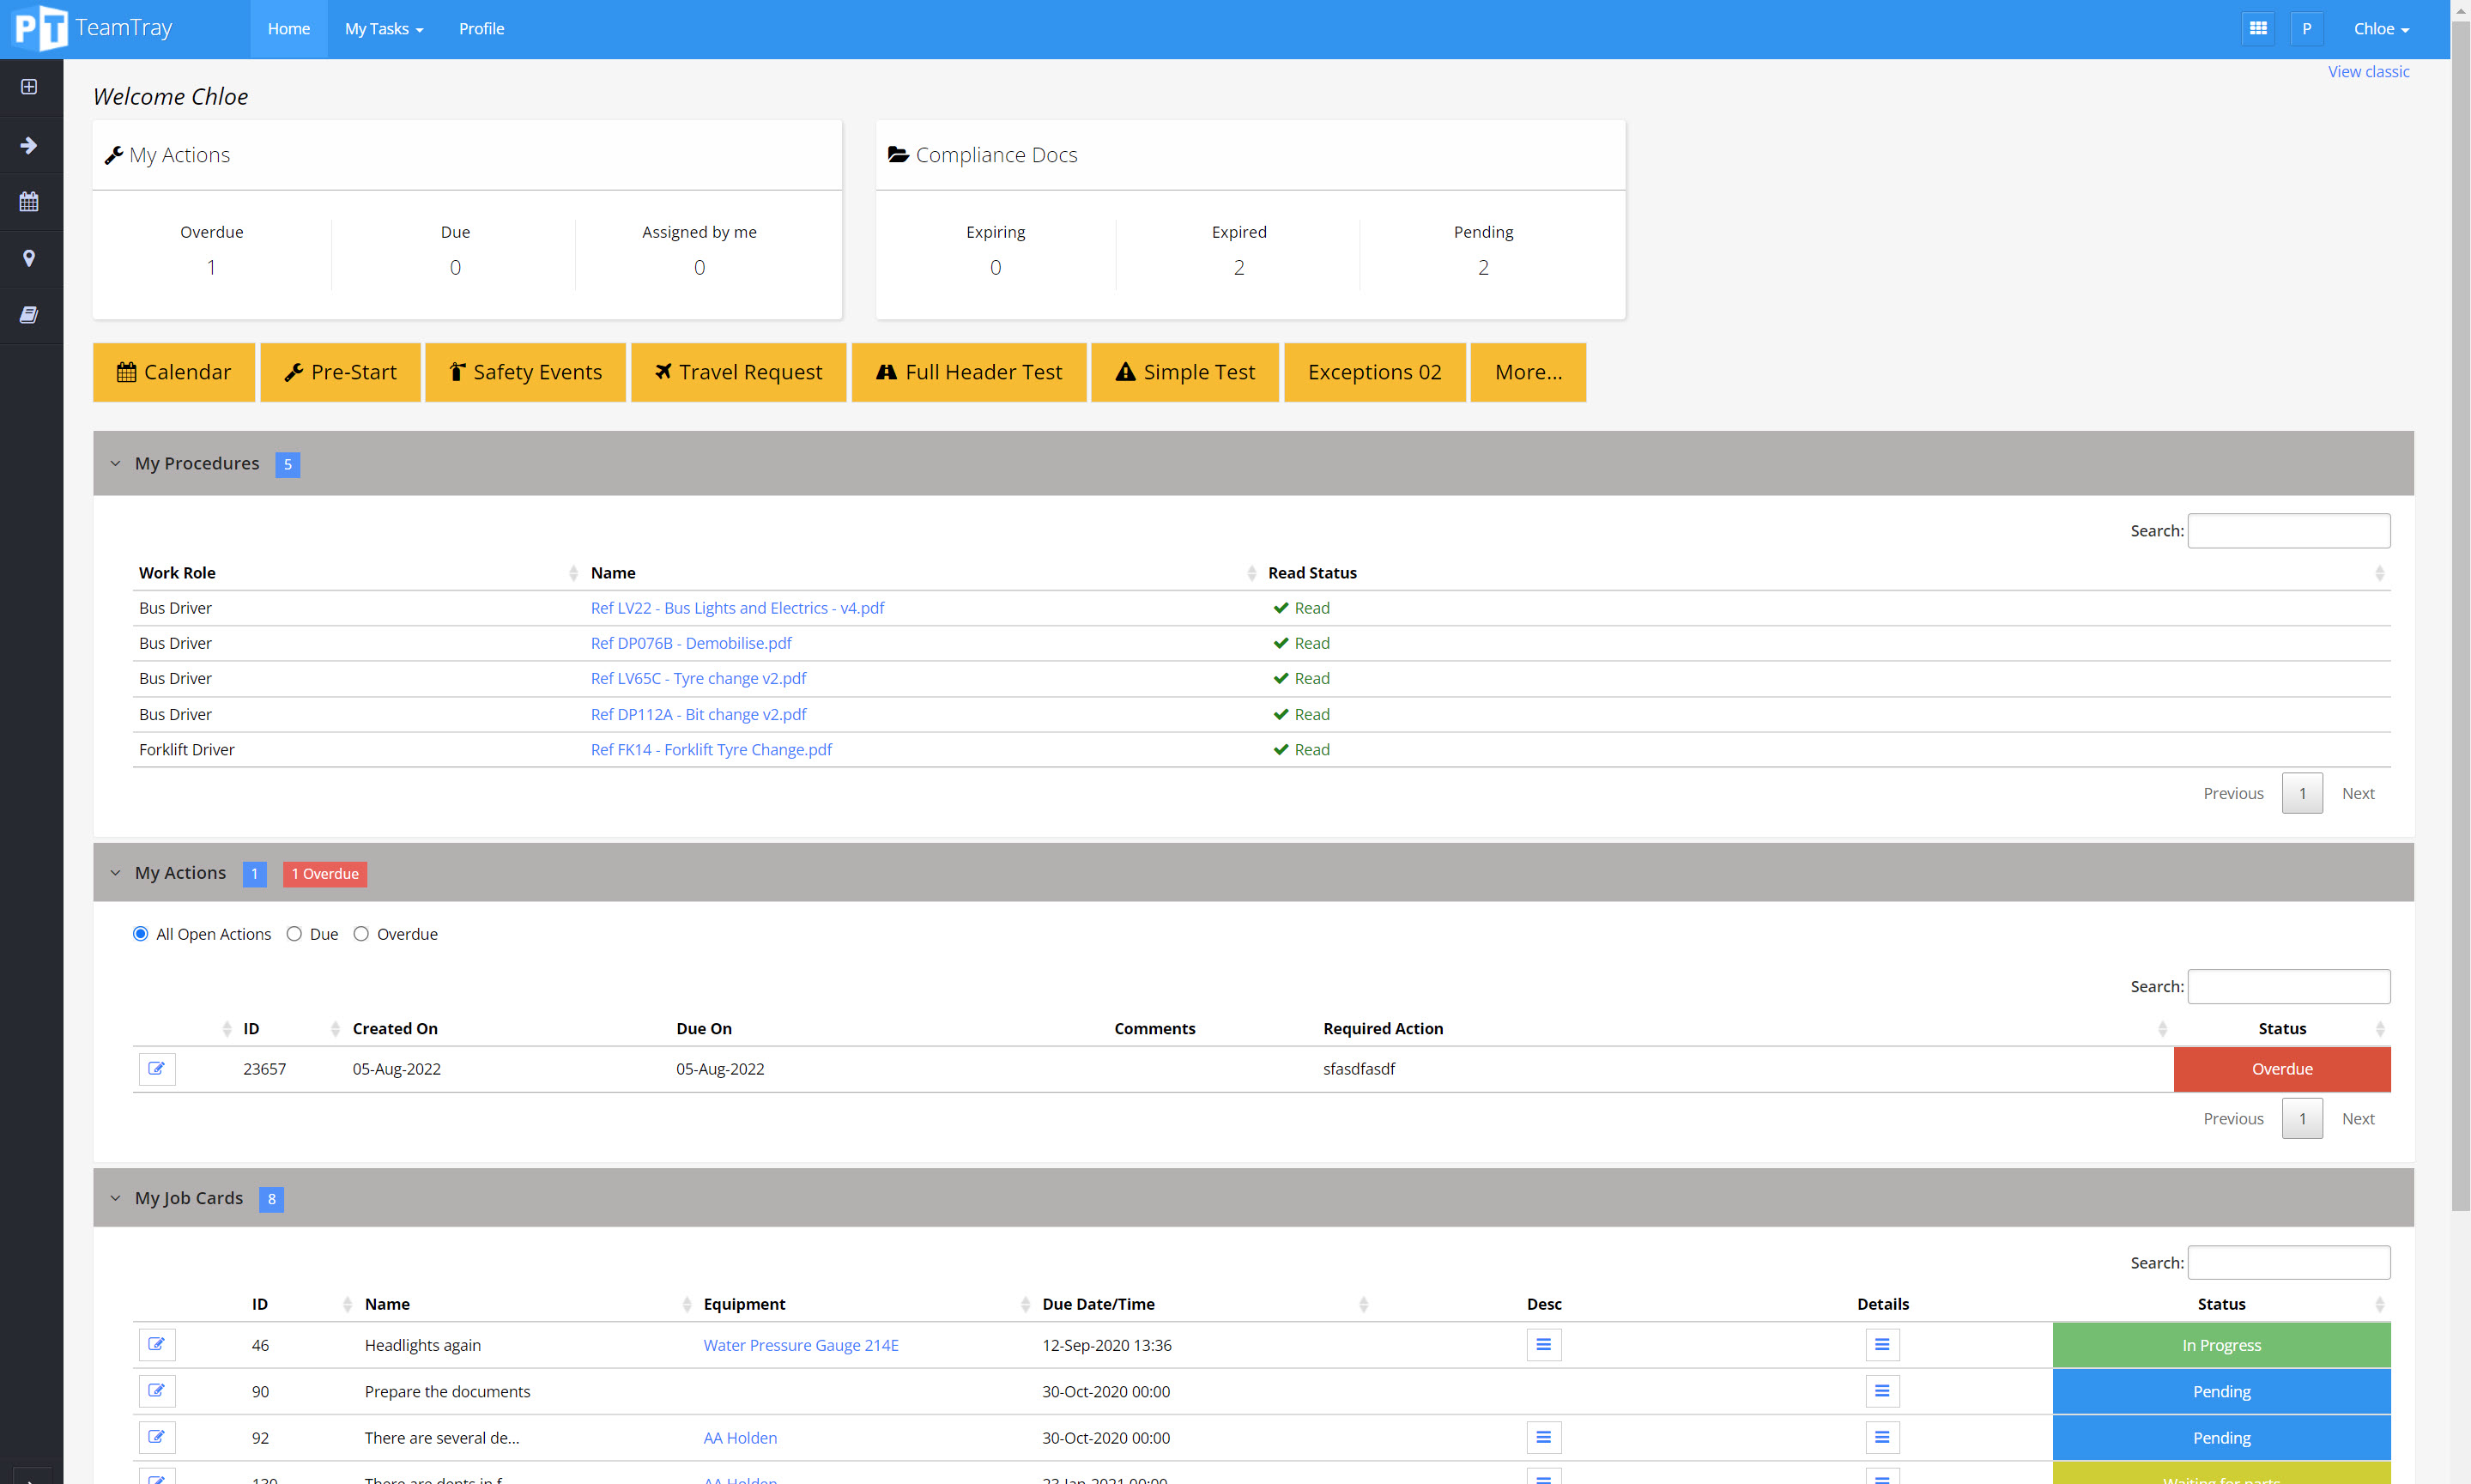Click the View classic link
The image size is (2471, 1484).
pos(2368,71)
